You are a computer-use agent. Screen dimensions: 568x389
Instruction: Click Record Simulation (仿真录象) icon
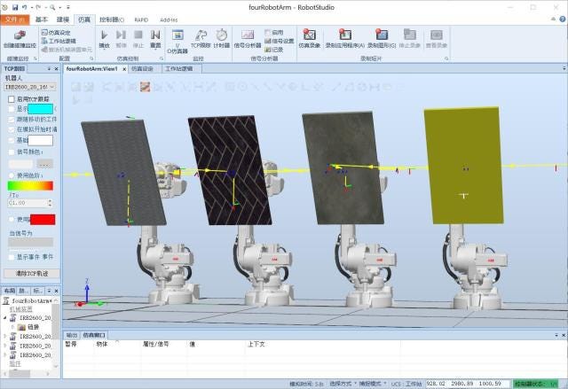point(310,35)
